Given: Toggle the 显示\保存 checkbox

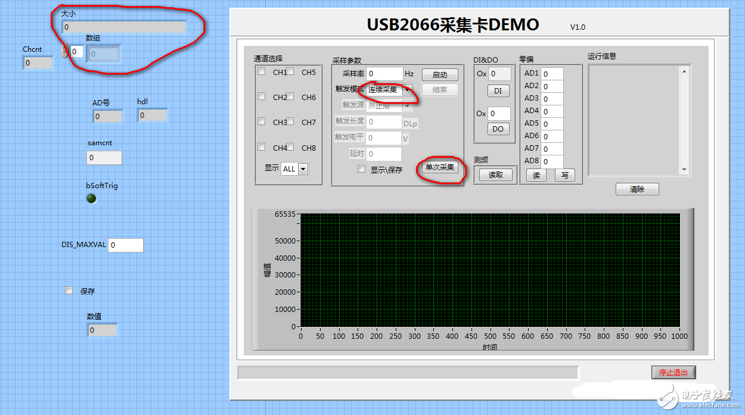Looking at the screenshot, I should pos(361,169).
